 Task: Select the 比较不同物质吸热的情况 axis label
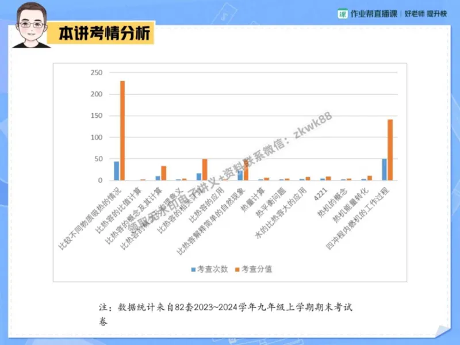(x=90, y=218)
